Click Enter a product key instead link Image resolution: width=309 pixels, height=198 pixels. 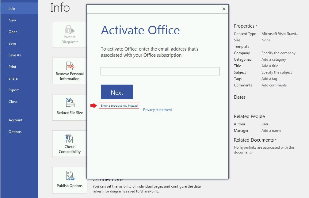coord(119,106)
